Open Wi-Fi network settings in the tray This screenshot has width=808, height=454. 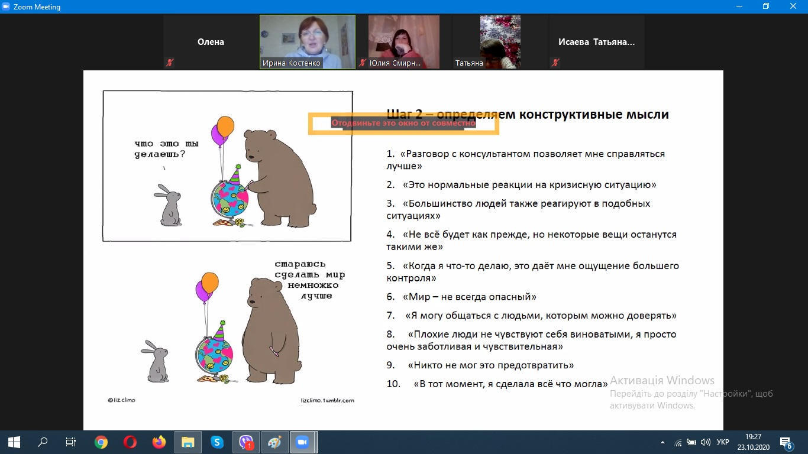(x=678, y=442)
